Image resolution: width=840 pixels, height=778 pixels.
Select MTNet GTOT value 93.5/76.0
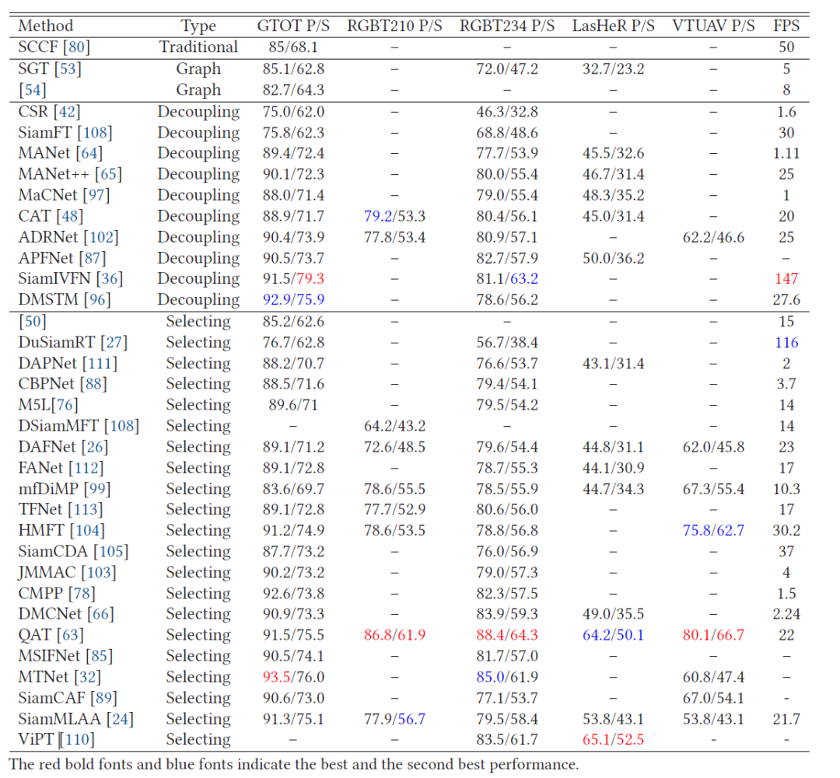(x=293, y=677)
